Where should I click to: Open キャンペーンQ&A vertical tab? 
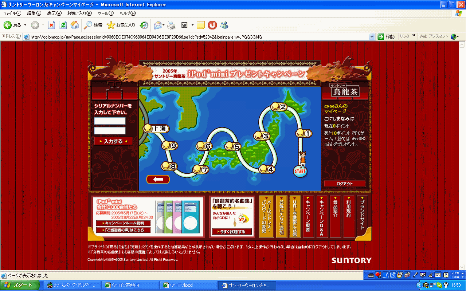[322, 217]
